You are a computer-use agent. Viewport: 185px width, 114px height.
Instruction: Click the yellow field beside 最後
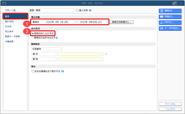click(80, 59)
